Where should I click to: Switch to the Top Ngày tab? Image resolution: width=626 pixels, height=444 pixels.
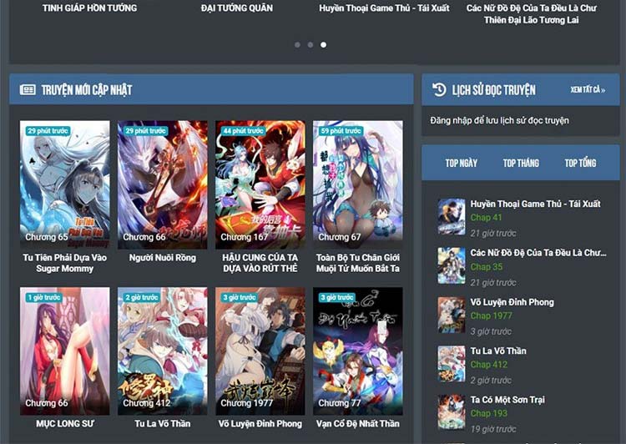462,163
